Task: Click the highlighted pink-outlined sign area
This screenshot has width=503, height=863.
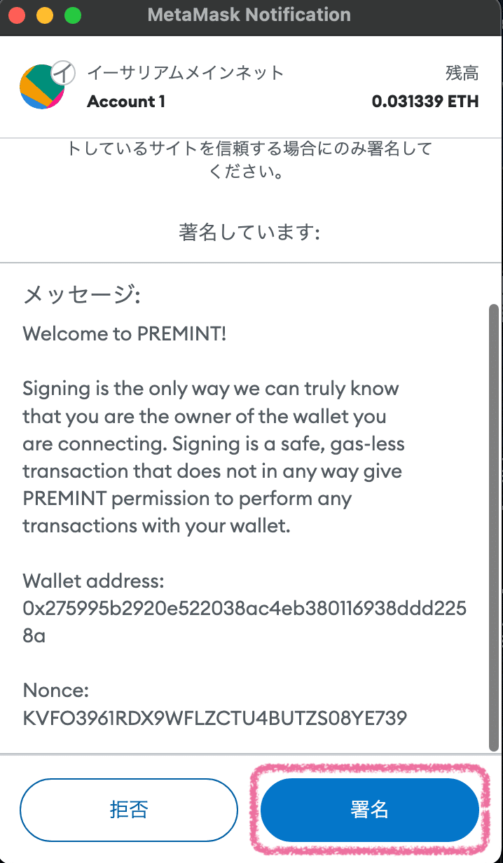Action: tap(369, 810)
